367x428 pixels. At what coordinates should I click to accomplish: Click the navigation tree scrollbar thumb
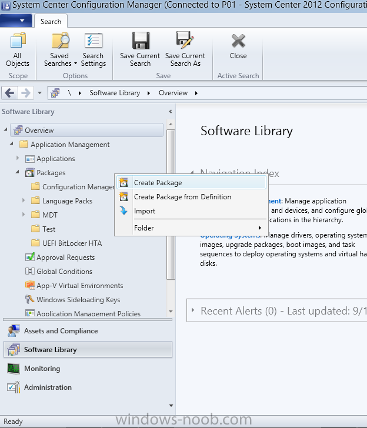tap(171, 205)
